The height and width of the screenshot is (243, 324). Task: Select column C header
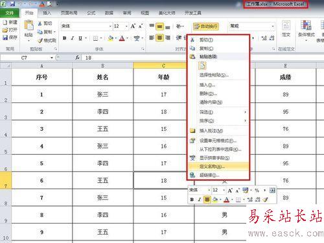pyautogui.click(x=163, y=65)
